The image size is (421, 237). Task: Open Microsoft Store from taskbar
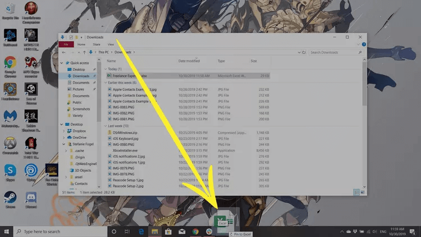(x=168, y=231)
